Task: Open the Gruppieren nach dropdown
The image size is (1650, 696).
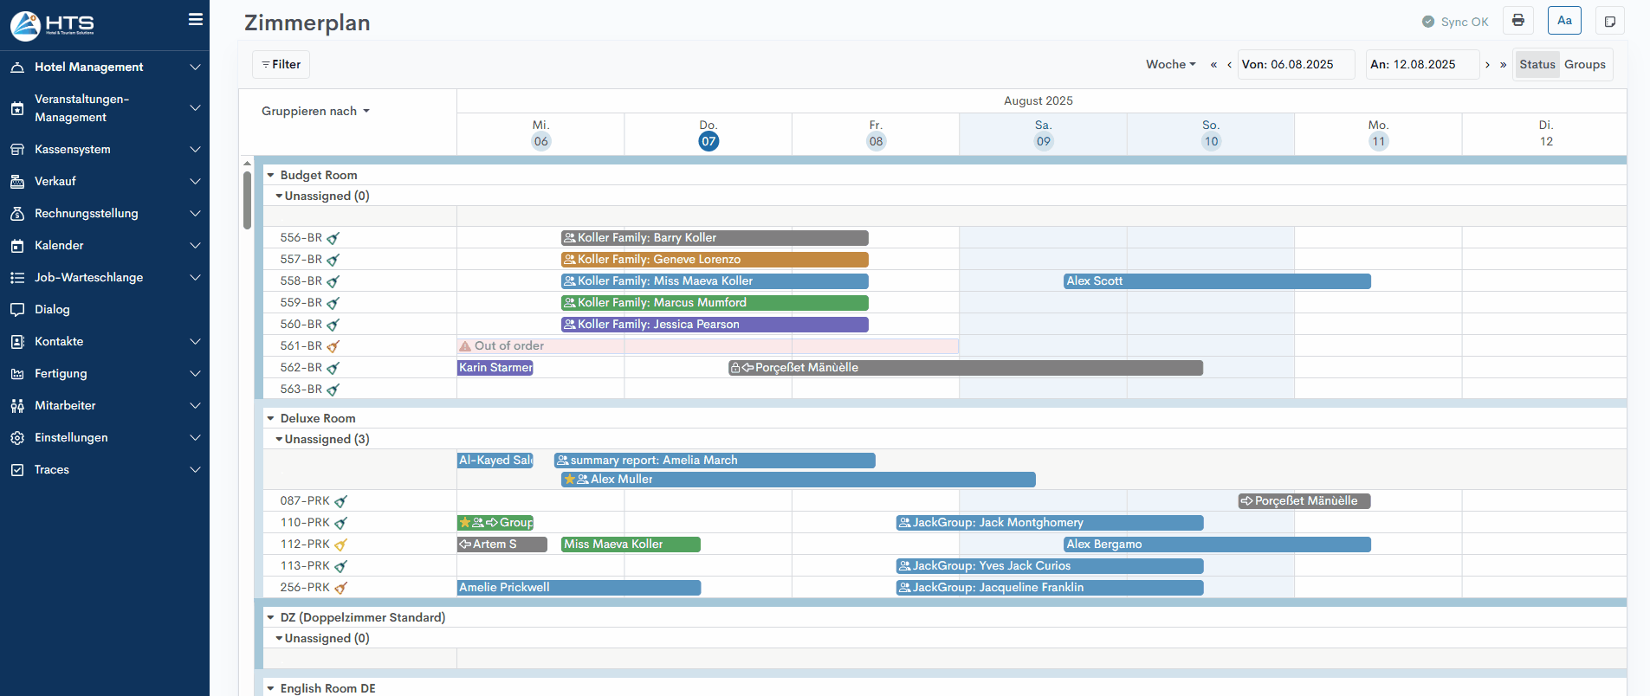Action: (315, 112)
